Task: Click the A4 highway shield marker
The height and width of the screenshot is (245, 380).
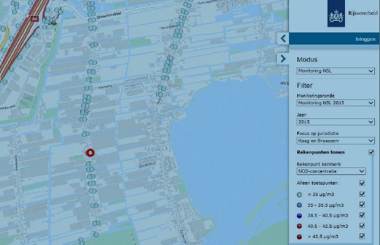Action: tap(34, 18)
